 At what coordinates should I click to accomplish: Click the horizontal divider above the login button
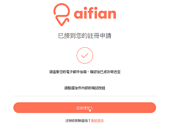(x=84, y=96)
